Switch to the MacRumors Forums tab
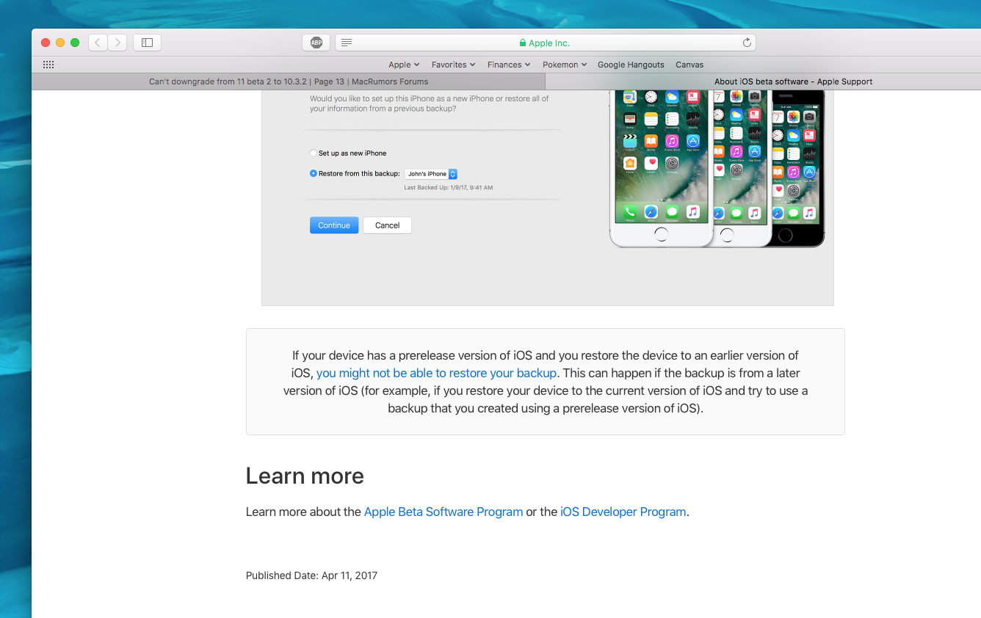Viewport: 981px width, 618px height. pyautogui.click(x=289, y=81)
